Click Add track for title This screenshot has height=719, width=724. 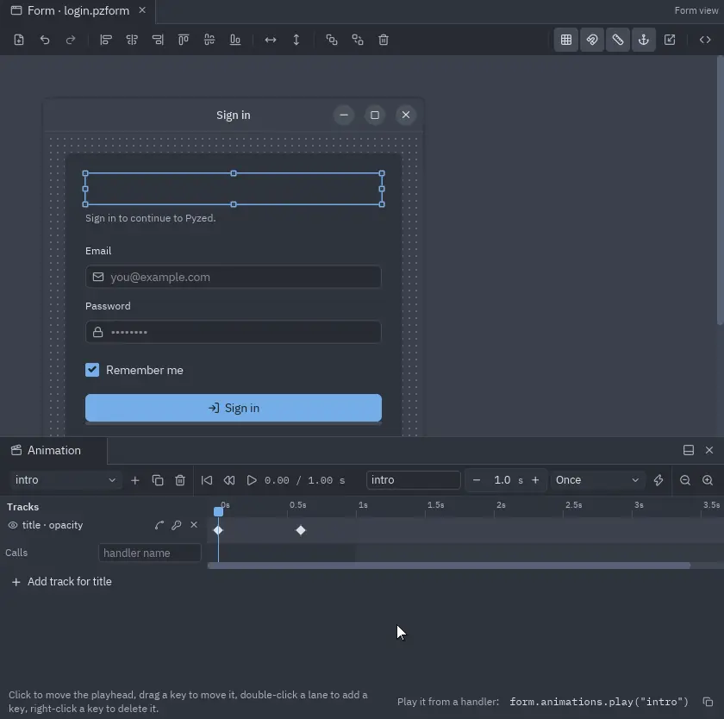click(x=62, y=582)
